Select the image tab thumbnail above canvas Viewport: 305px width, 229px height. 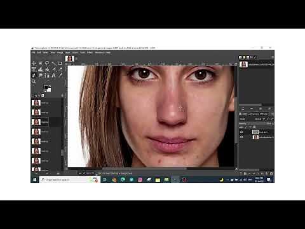[69, 59]
